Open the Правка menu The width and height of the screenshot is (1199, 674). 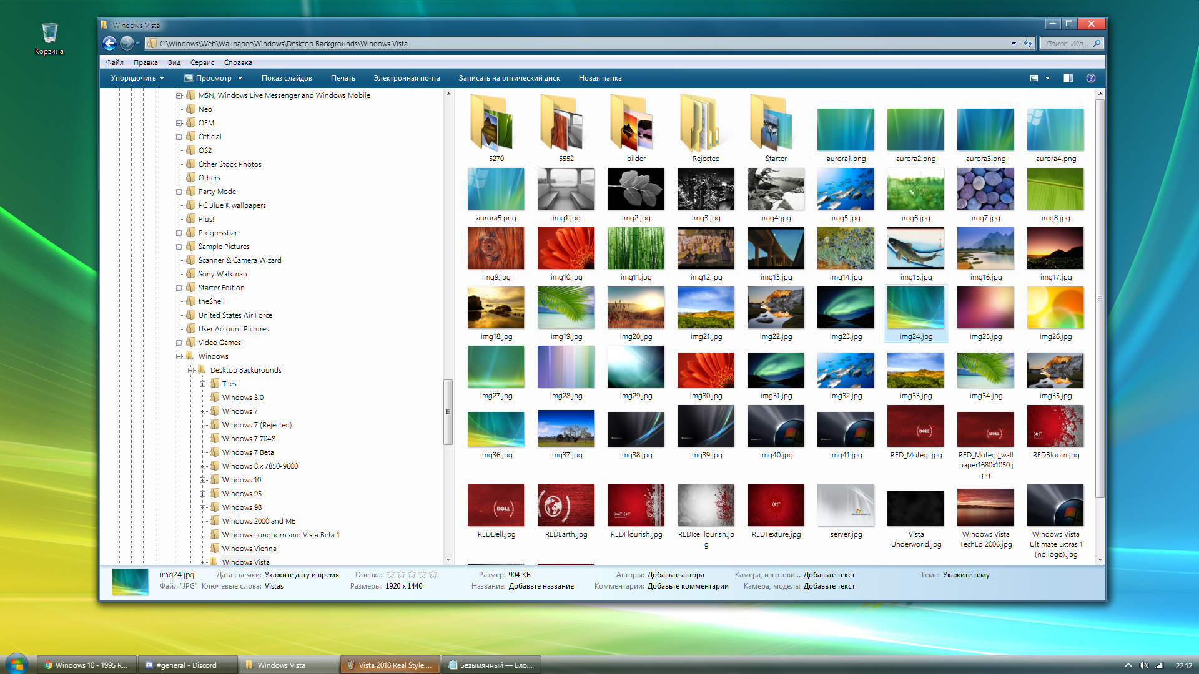(x=146, y=62)
